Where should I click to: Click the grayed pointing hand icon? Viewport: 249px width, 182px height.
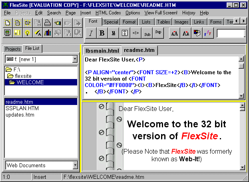click(x=67, y=23)
